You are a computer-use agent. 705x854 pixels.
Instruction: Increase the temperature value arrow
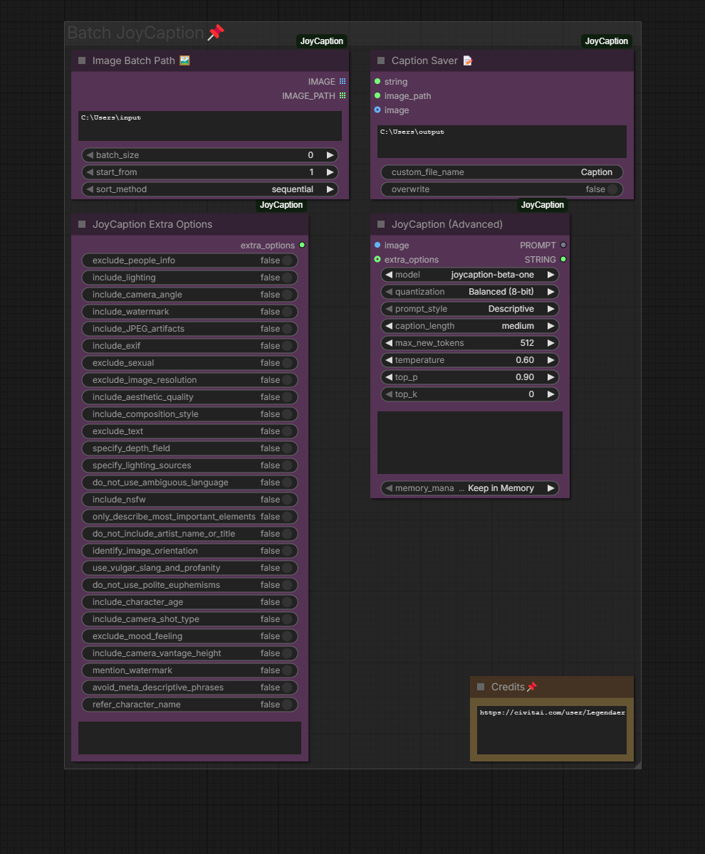point(550,360)
